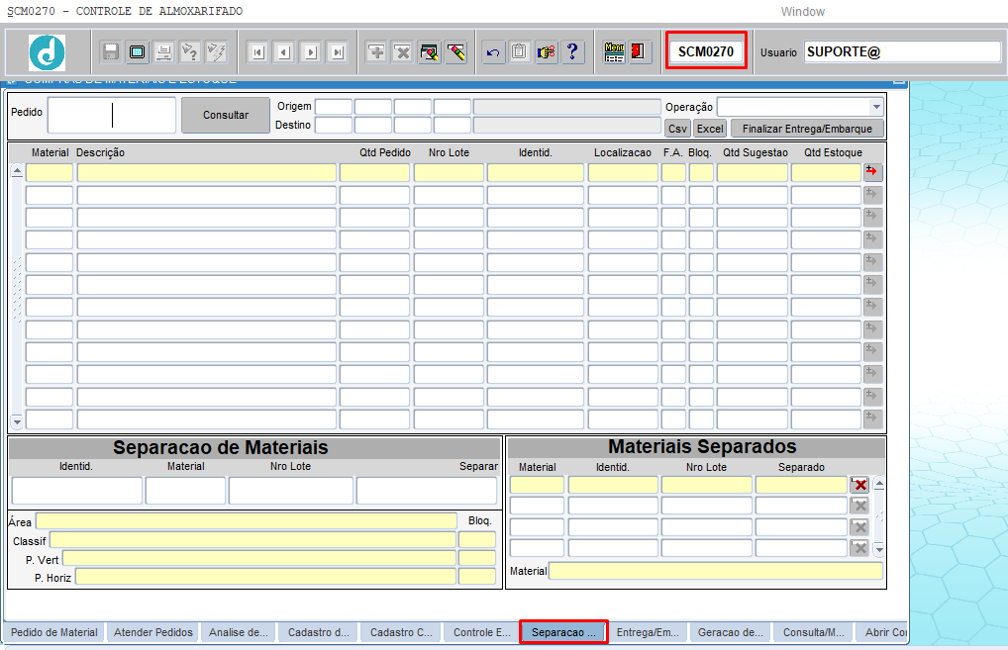Open the Atender Pedidos tab
The image size is (1008, 650).
153,632
